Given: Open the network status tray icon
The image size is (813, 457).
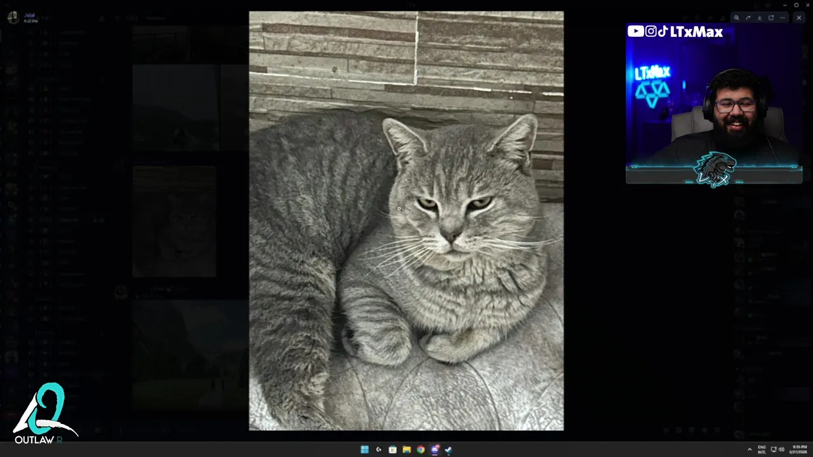Looking at the screenshot, I should pyautogui.click(x=774, y=449).
